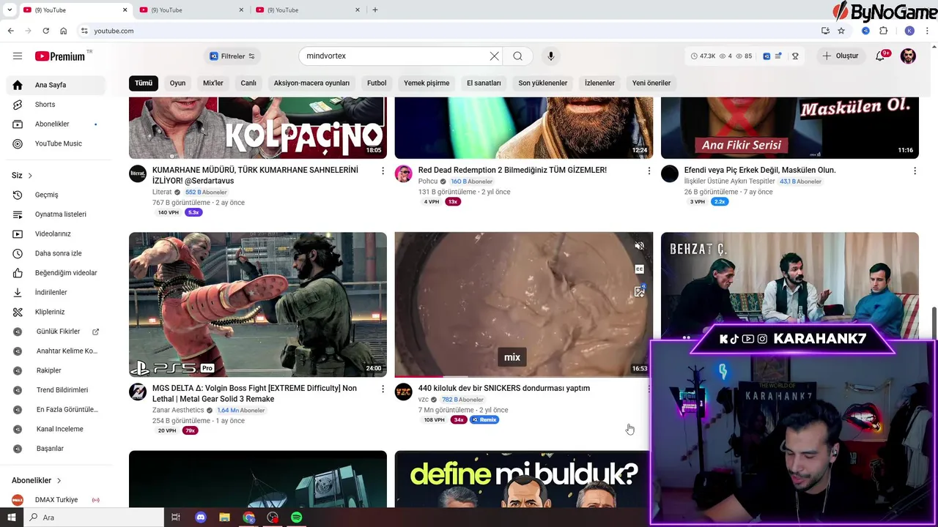Start voice search with the microphone icon
This screenshot has height=527, width=938.
pyautogui.click(x=551, y=56)
